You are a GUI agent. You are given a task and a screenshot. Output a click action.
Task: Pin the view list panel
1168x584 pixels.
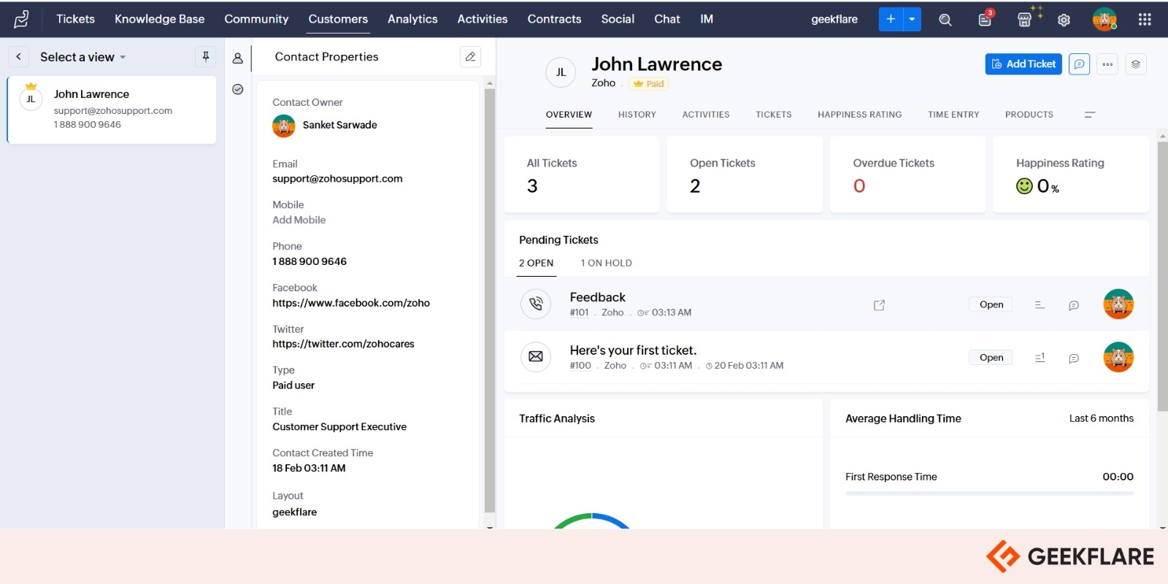tap(206, 56)
